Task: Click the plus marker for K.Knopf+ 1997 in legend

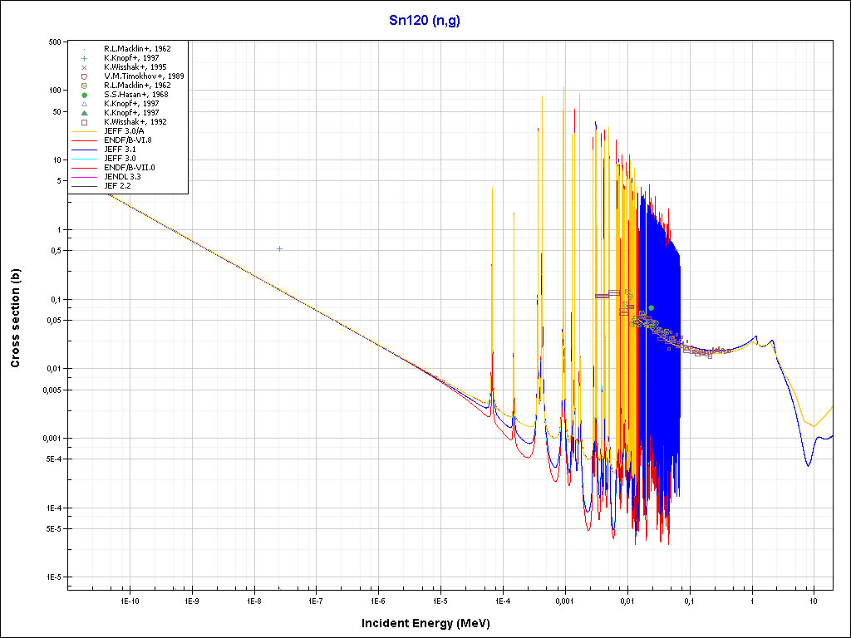Action: click(x=85, y=58)
